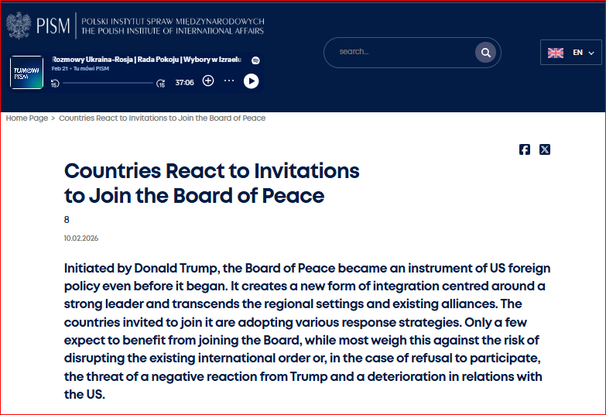Click the podcast episode title text
The height and width of the screenshot is (415, 606).
coord(146,60)
